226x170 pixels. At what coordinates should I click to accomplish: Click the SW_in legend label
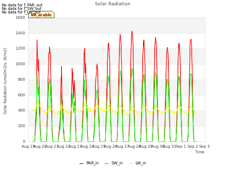tap(117, 163)
